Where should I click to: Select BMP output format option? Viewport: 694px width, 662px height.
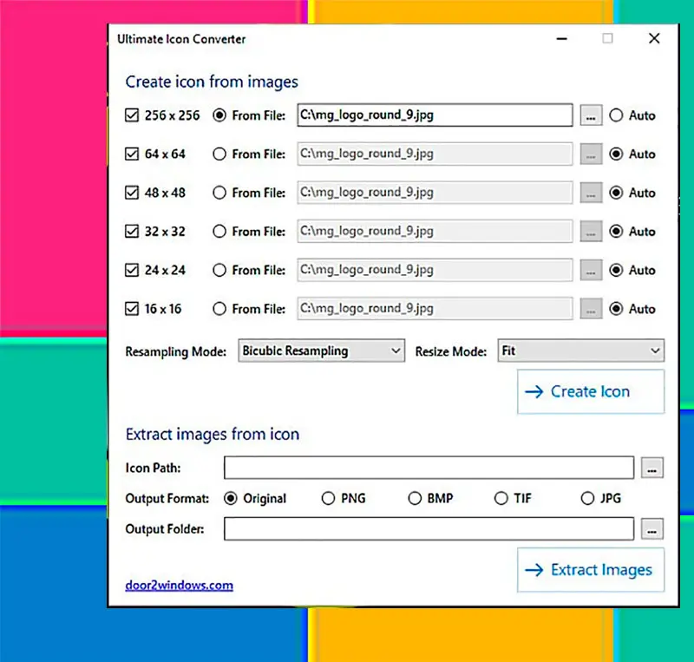pos(414,499)
